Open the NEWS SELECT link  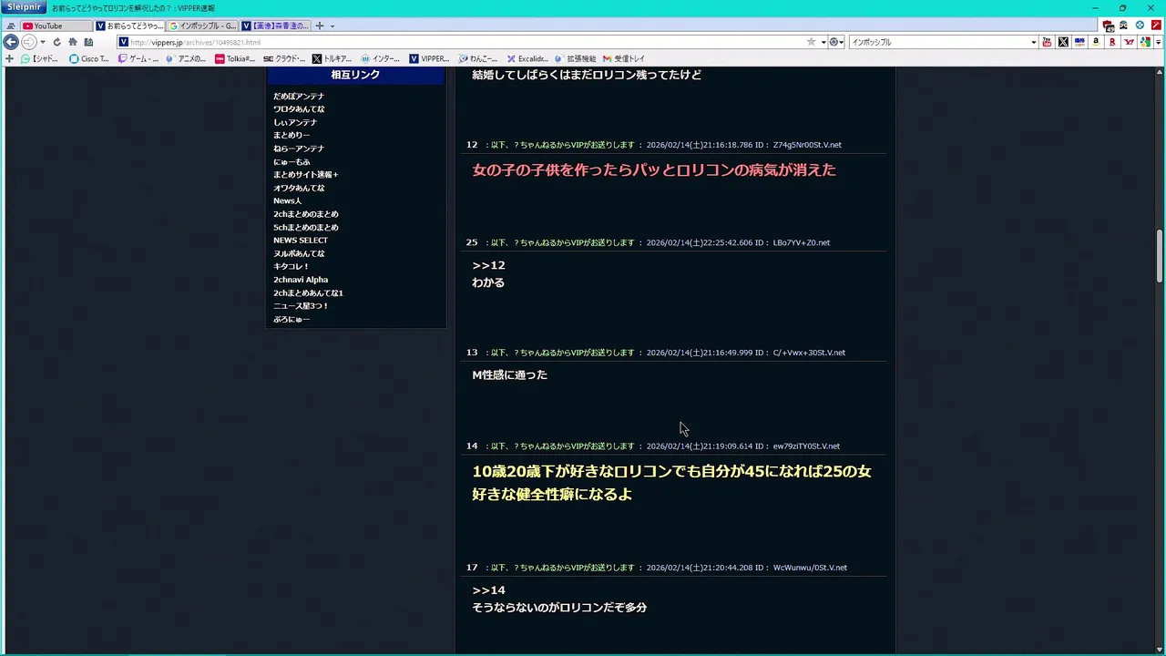[301, 241]
